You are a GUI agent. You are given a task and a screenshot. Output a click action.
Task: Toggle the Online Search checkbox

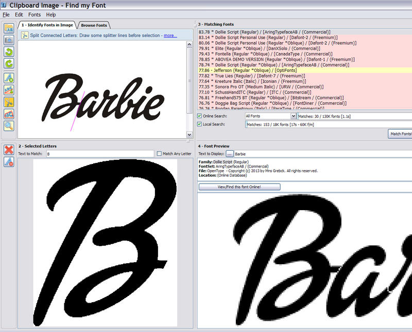point(199,116)
